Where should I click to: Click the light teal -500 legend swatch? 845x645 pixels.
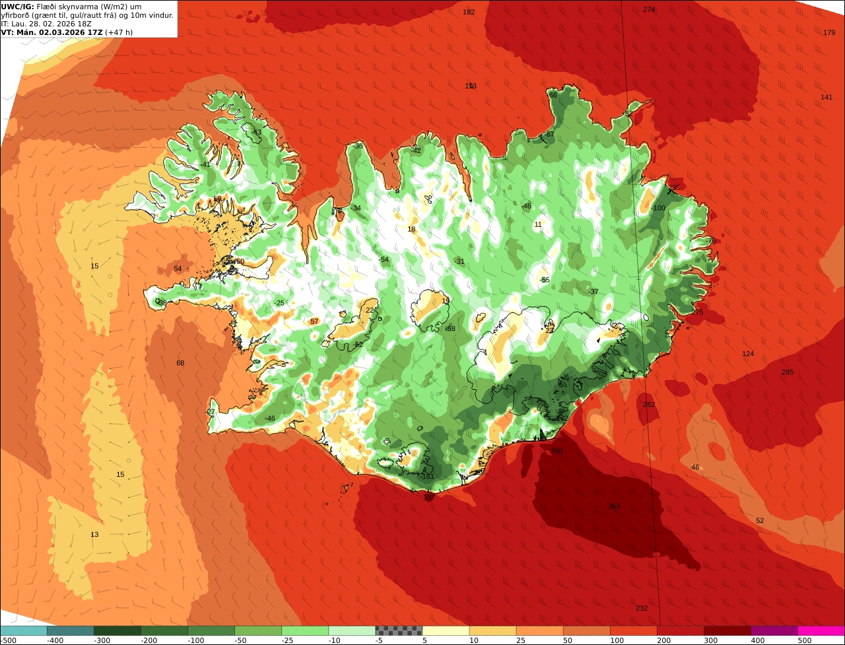pyautogui.click(x=23, y=630)
